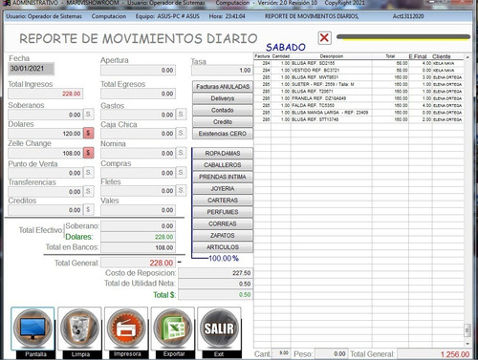Screen dimensions: 478x360
Task: Click the table's vertical scrollbar thumb
Action: coord(467,330)
